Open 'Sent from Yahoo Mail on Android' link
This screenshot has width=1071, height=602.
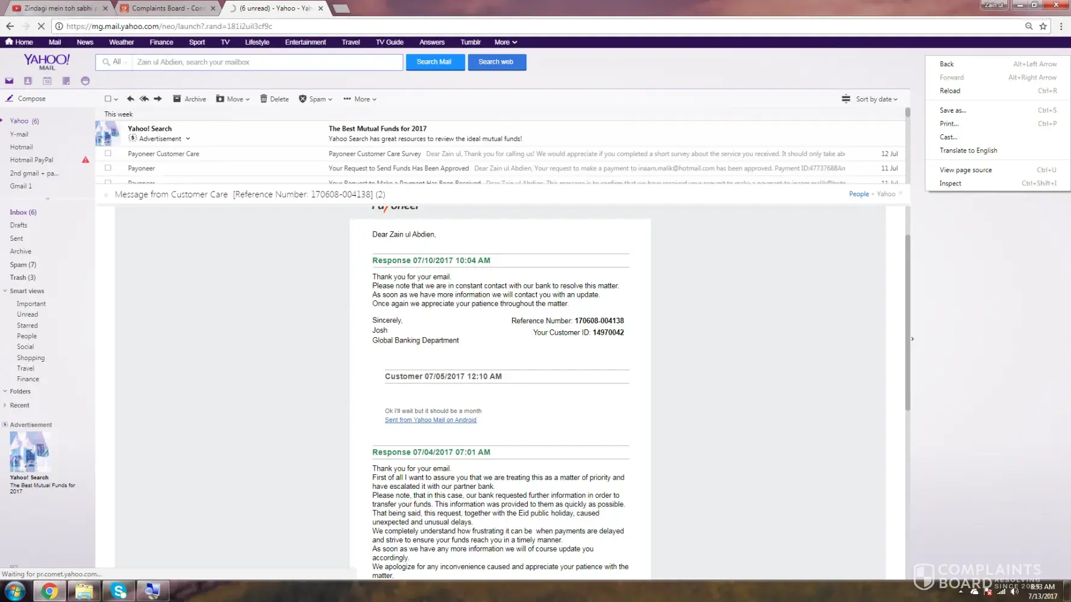[430, 420]
